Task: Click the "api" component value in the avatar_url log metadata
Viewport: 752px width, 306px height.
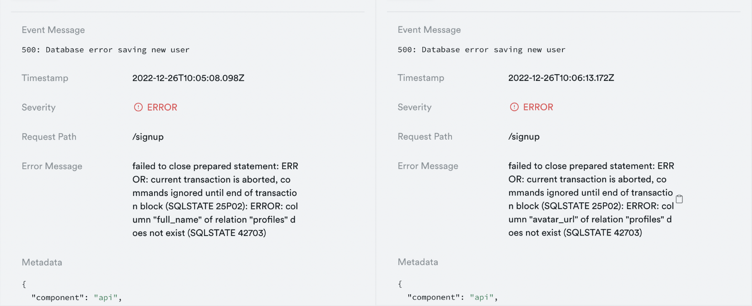Action: coord(481,297)
